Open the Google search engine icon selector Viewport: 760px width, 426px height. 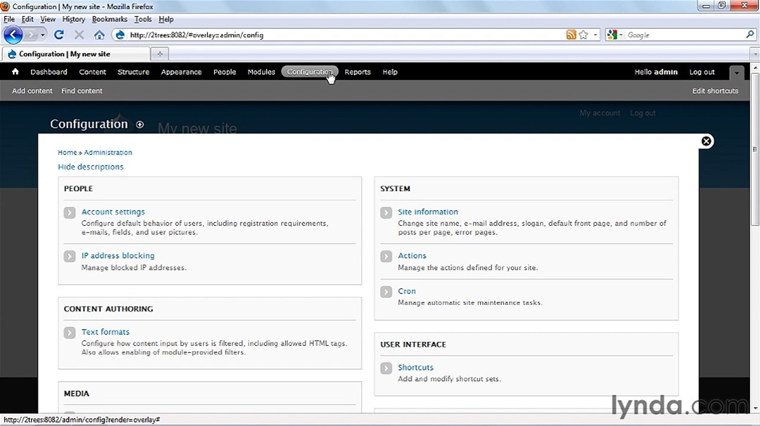615,35
